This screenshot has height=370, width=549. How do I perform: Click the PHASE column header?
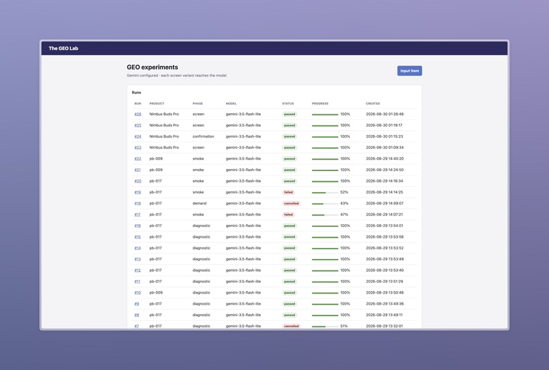pos(198,104)
